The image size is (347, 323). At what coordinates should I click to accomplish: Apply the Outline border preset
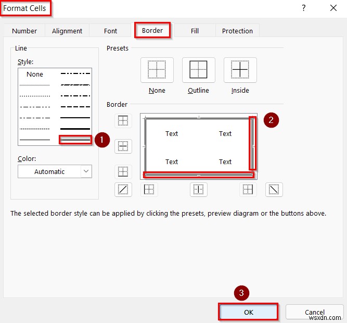tap(199, 70)
